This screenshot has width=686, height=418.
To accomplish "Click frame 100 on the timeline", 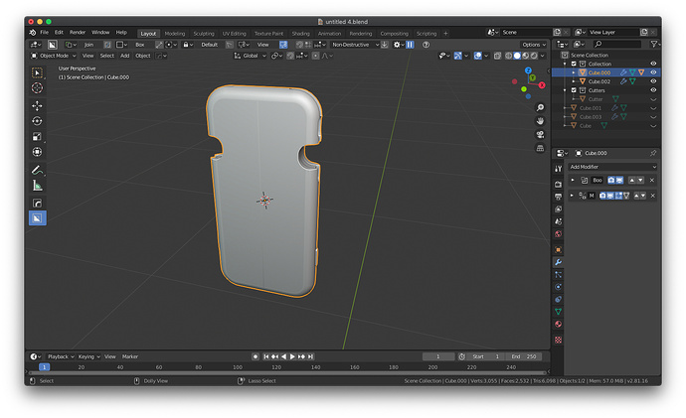I will click(x=238, y=367).
